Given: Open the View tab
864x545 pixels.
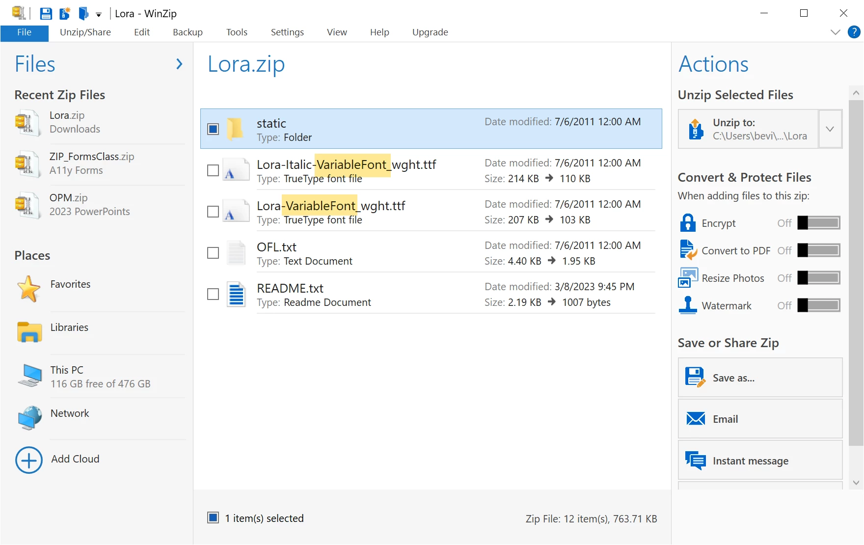Looking at the screenshot, I should pyautogui.click(x=337, y=32).
